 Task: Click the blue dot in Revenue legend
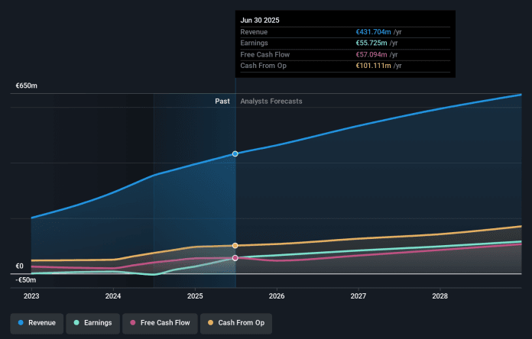tap(21, 323)
